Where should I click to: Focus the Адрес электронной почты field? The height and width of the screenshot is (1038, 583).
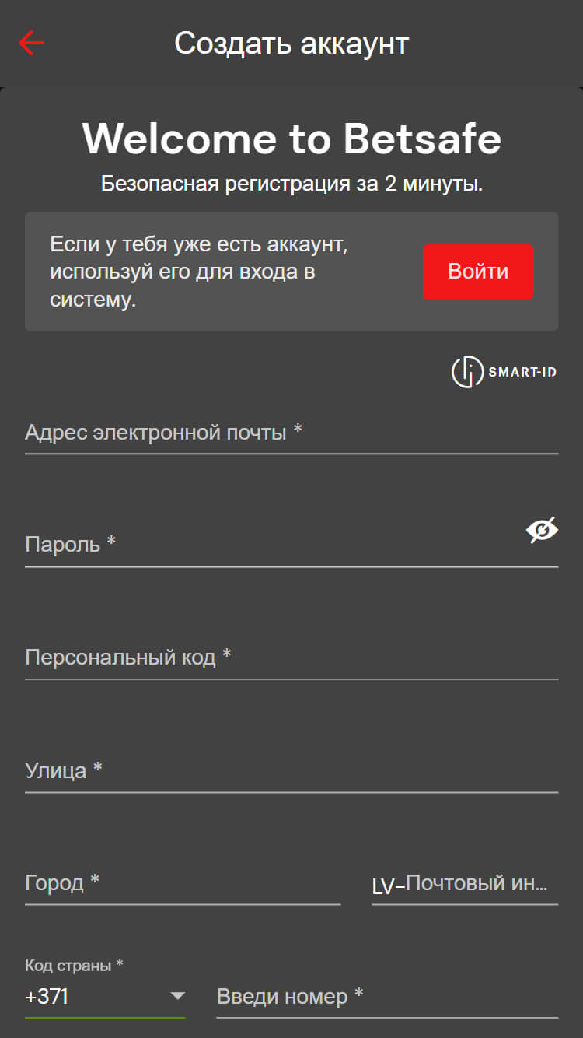tap(291, 433)
